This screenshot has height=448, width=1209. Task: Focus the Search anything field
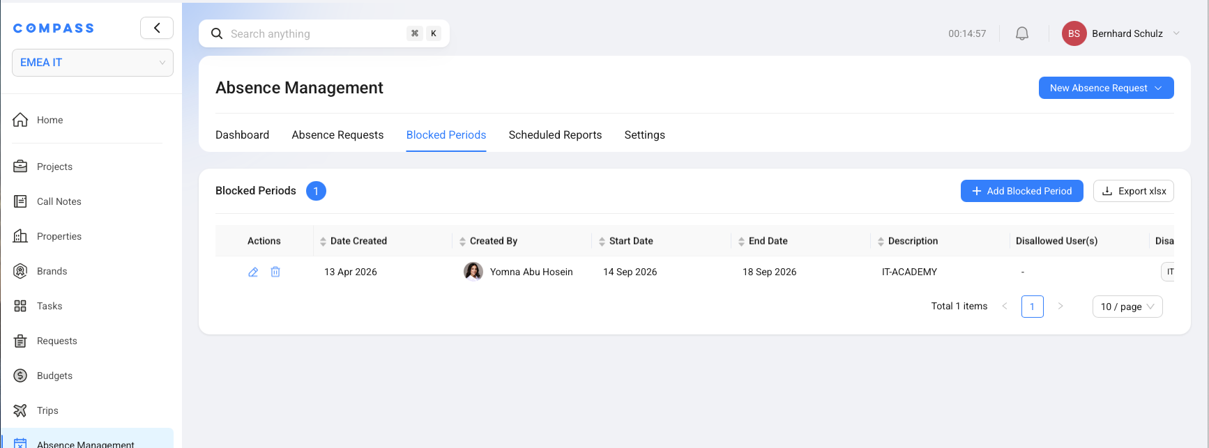[324, 33]
